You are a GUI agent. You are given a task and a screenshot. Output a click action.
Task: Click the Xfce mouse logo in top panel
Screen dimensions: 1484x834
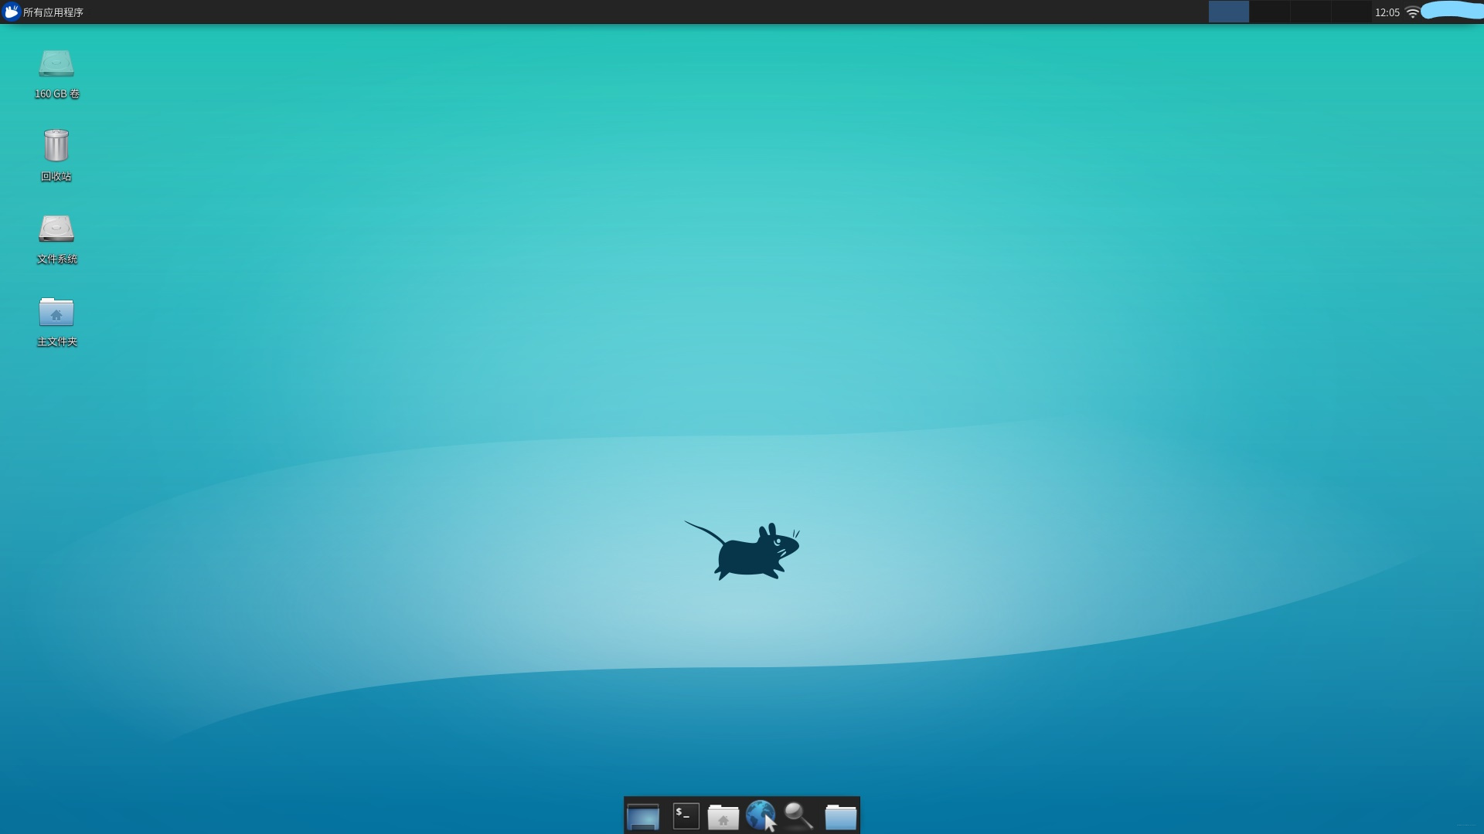click(11, 12)
